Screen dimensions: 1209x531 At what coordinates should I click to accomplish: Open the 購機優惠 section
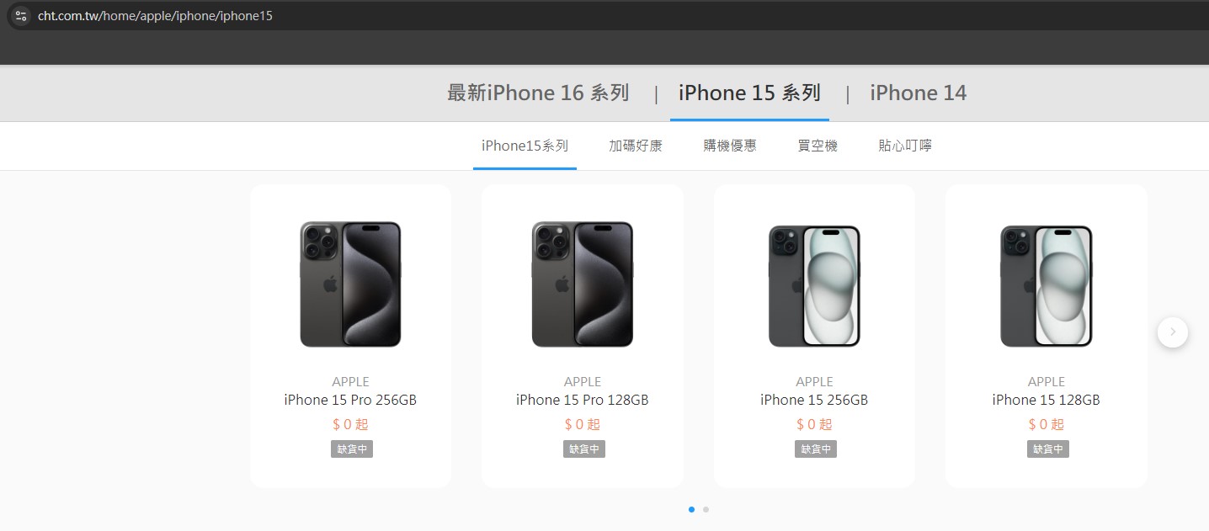click(x=730, y=146)
